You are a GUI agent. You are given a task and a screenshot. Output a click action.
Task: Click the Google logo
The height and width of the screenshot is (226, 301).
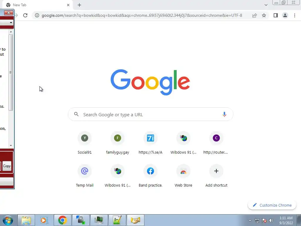150,82
